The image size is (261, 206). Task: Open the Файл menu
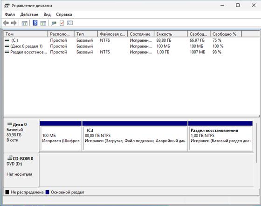(x=10, y=14)
